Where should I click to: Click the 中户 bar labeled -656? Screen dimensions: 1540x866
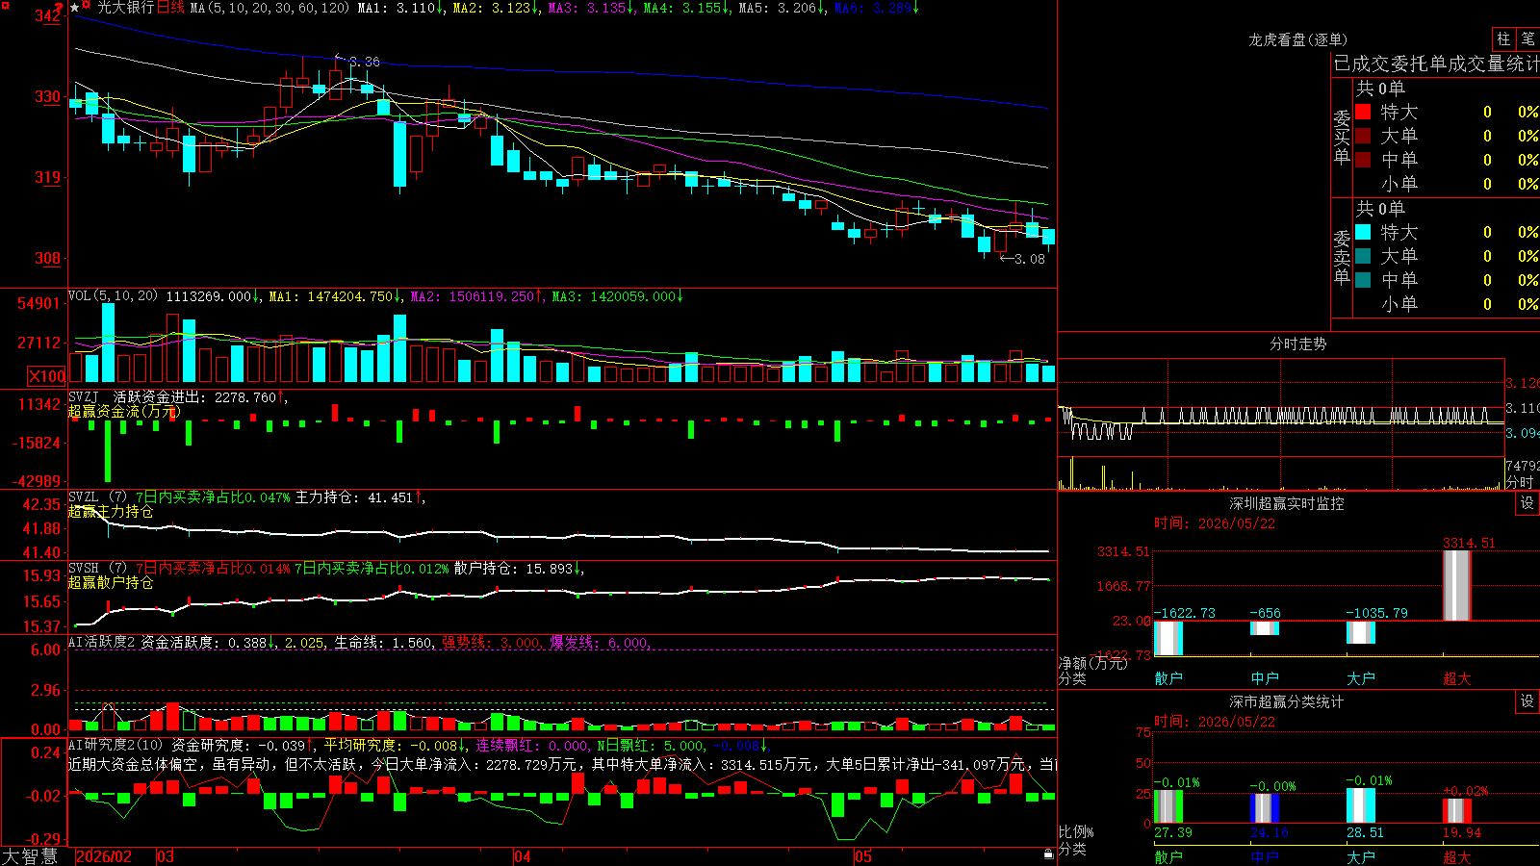click(x=1265, y=628)
